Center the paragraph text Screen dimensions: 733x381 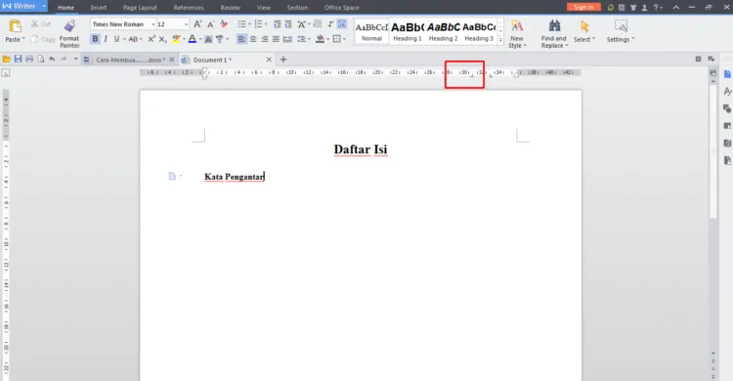tap(253, 39)
